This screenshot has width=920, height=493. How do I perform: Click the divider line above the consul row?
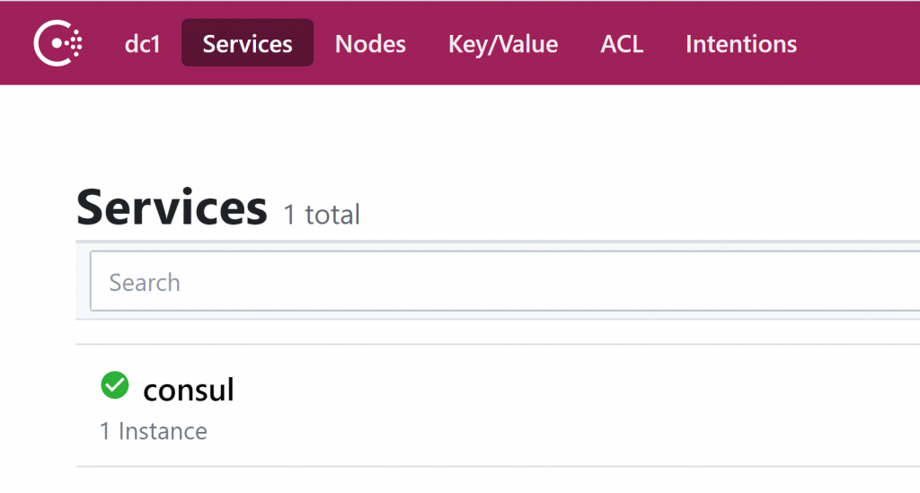tap(494, 344)
